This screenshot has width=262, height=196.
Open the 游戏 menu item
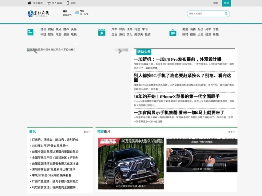coord(122,34)
